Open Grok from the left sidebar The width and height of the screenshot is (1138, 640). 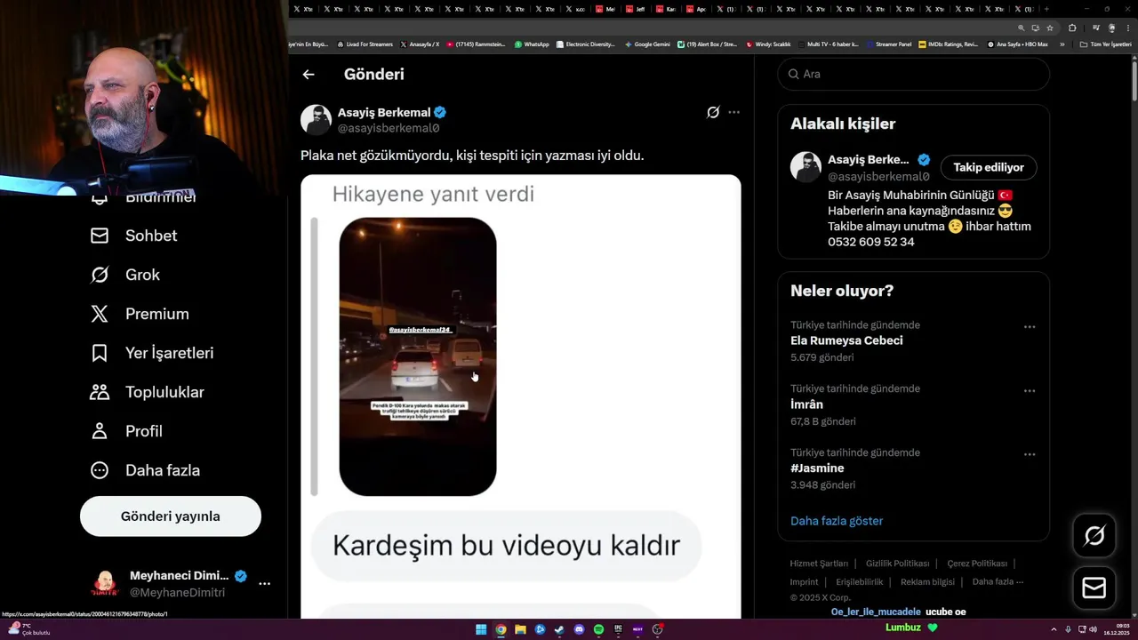[125, 275]
